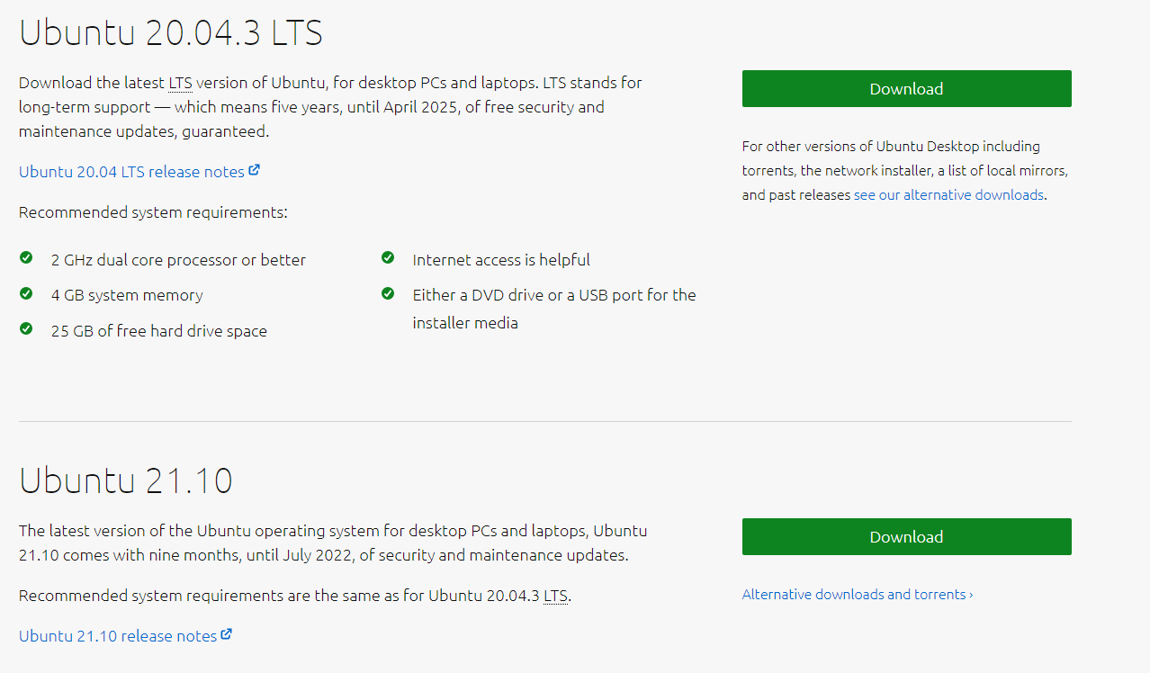Click external link icon beside 21.10 release notes

pos(227,634)
